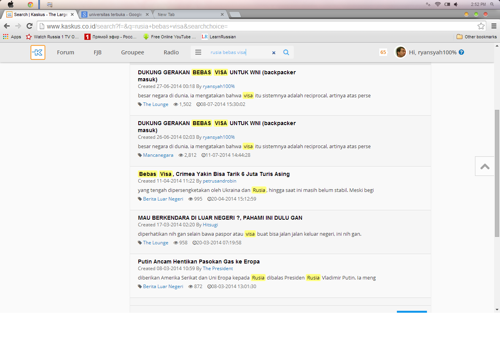Open Berita Luar Negeri tag on Putin thread

[163, 287]
